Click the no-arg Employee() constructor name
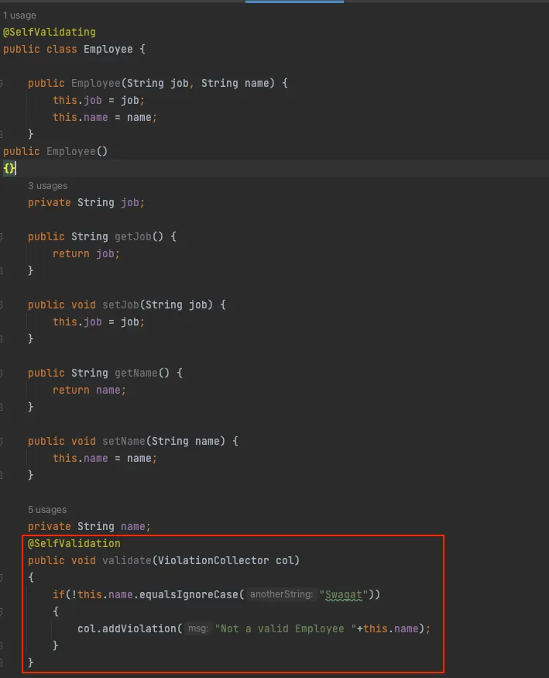Viewport: 549px width, 678px height. (70, 151)
